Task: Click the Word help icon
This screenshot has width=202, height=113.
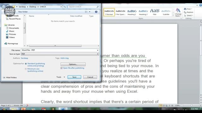Action: point(201,5)
